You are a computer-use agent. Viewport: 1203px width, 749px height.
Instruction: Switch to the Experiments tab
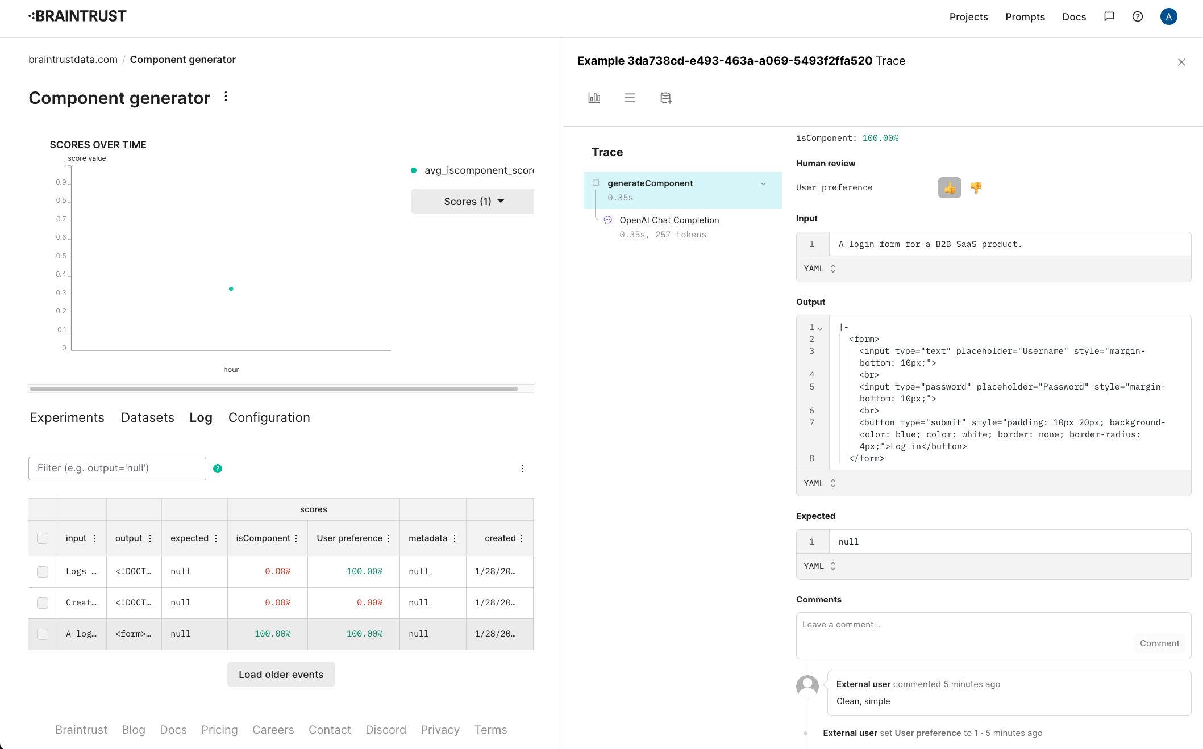click(x=67, y=417)
